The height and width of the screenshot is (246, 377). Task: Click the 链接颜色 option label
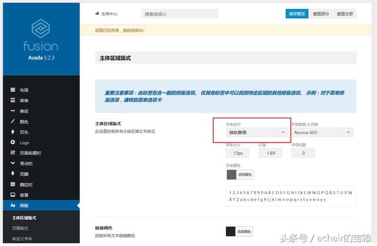(104, 228)
